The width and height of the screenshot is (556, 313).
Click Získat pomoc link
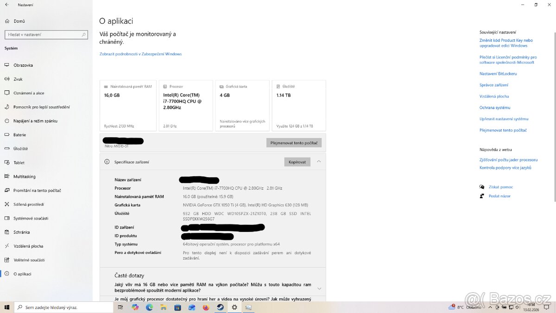[x=501, y=187]
